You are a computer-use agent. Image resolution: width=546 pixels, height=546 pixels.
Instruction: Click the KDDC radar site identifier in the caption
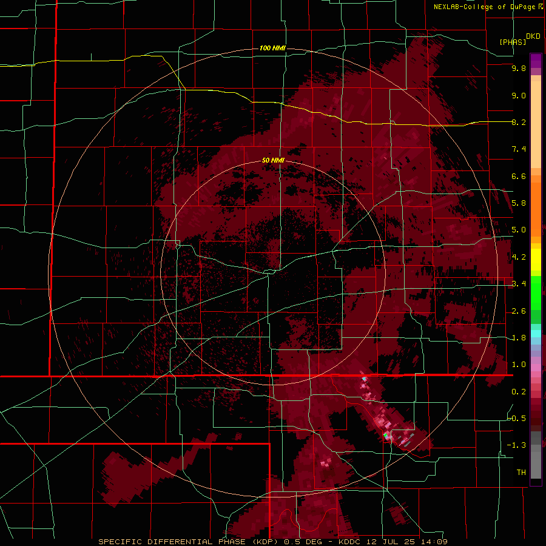tap(351, 542)
